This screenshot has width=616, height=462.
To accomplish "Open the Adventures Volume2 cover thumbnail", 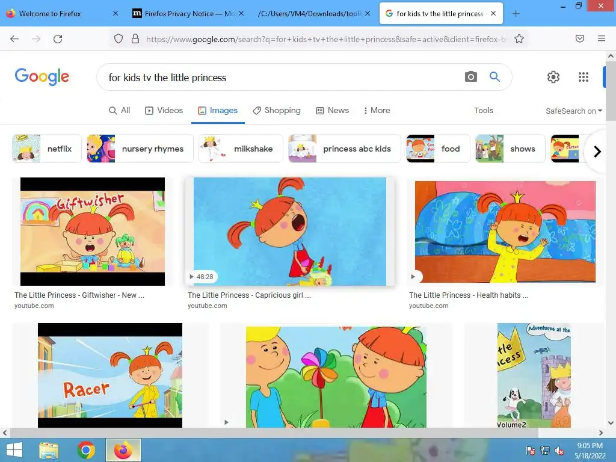I will click(534, 375).
